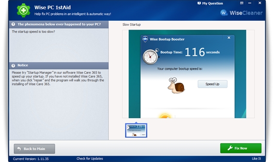The image size is (274, 162).
Task: Click the Notice instruction paragraph text
Action: click(58, 78)
